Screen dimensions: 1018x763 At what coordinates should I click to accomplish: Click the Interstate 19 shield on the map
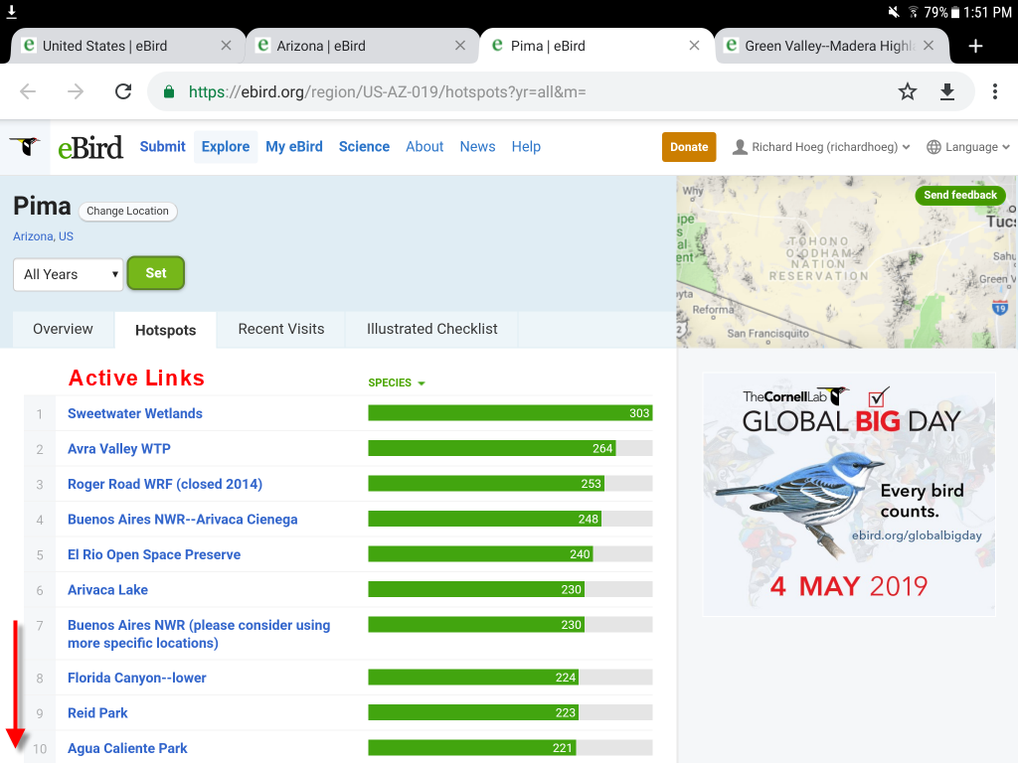[x=1000, y=307]
